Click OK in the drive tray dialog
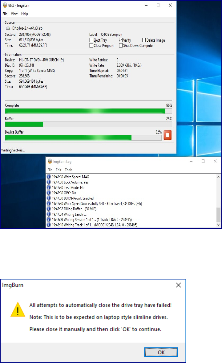 point(161,352)
